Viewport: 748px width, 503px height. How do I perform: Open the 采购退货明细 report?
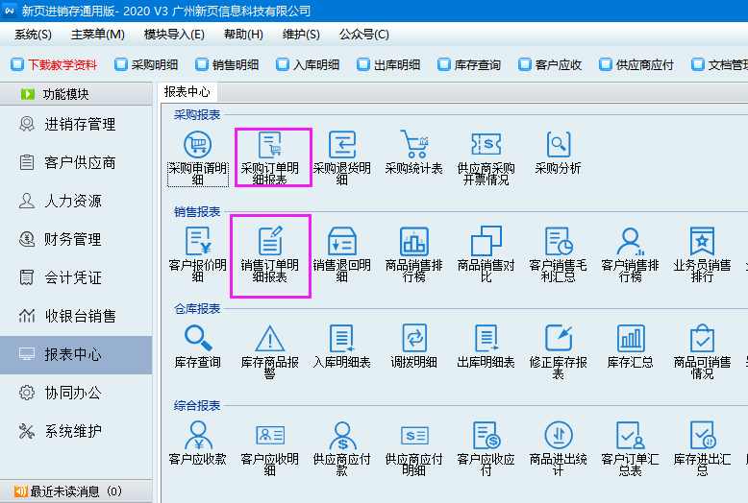tap(342, 158)
